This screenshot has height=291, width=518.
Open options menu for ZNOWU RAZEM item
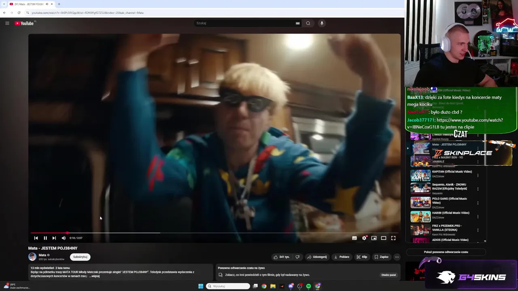(478, 189)
